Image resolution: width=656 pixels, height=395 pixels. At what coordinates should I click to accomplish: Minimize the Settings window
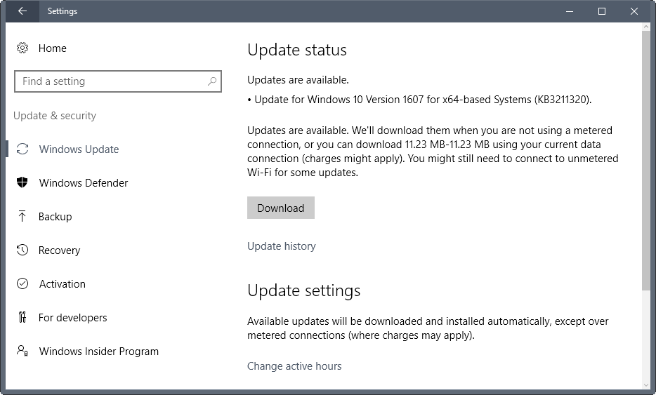[x=570, y=11]
